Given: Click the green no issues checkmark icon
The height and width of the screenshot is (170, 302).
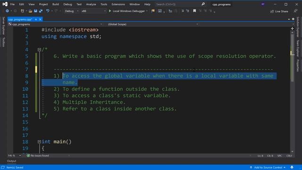Looking at the screenshot, I should (28, 155).
